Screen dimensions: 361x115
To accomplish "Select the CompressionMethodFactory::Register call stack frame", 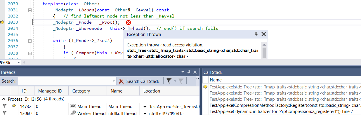I will pos(285,105).
